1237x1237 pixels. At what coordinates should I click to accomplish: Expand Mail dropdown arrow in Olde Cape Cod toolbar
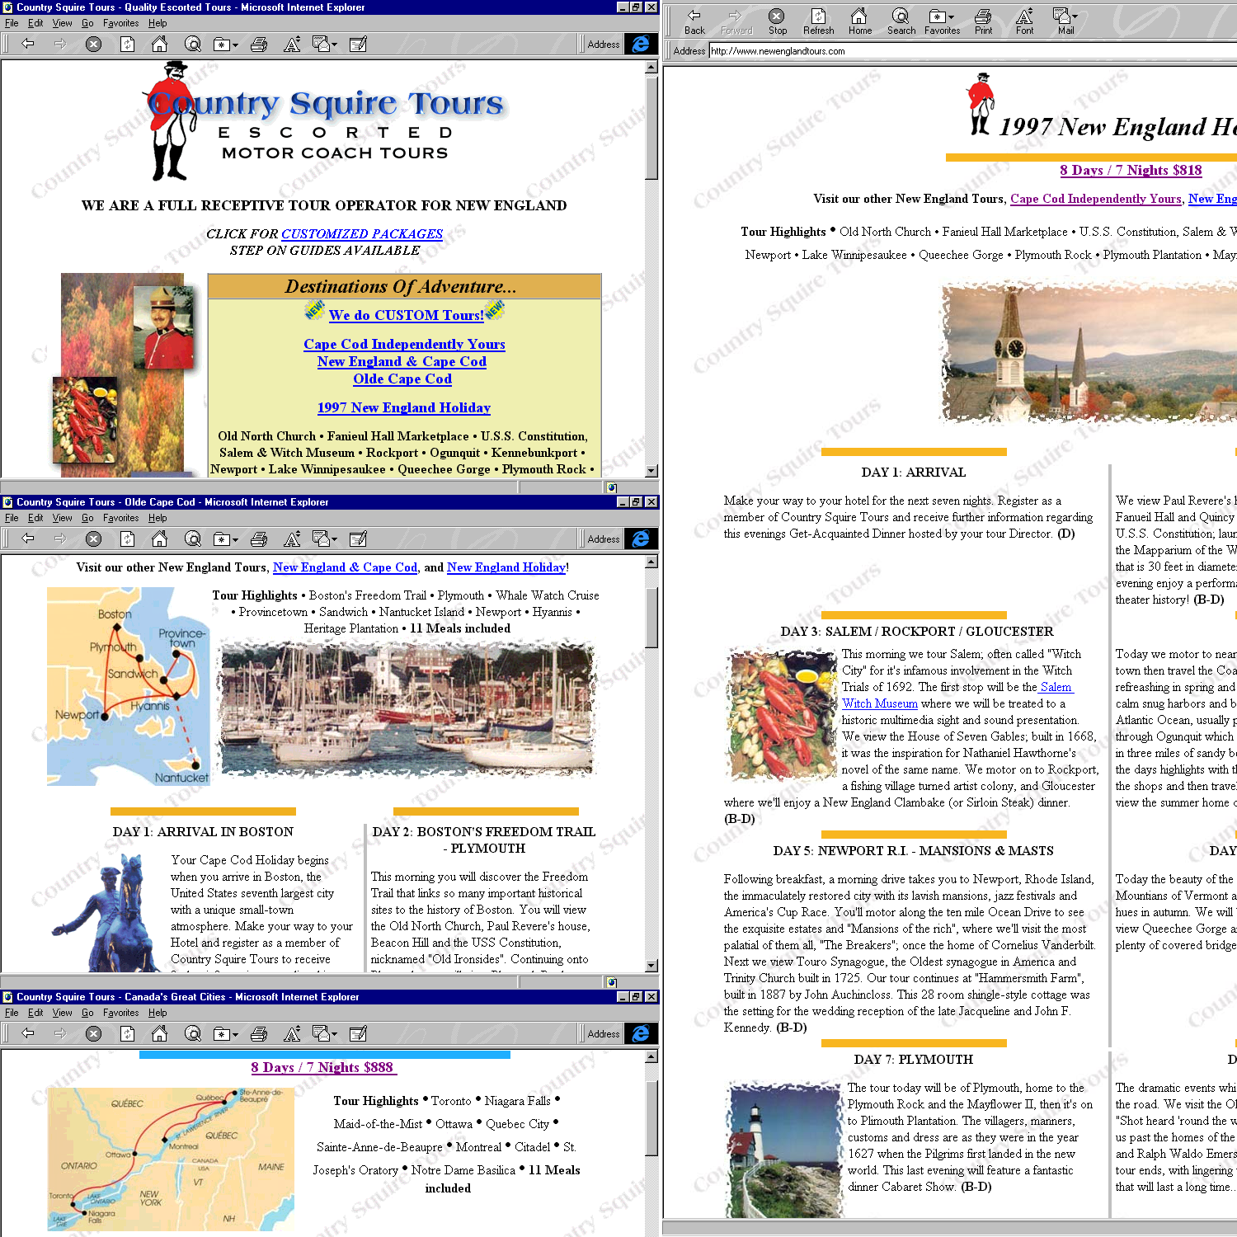pos(334,540)
